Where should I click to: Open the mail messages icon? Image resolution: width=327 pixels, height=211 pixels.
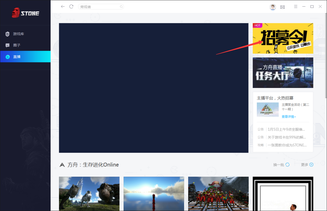tap(282, 7)
